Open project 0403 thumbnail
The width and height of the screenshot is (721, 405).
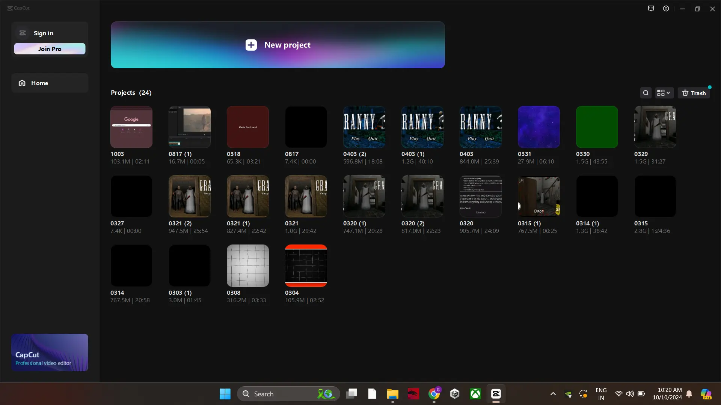[x=481, y=127]
